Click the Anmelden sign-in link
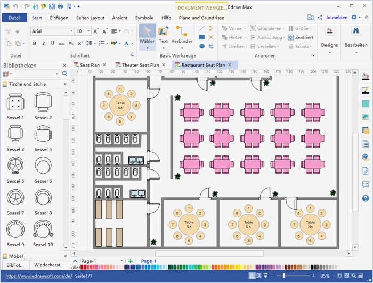The height and width of the screenshot is (283, 373). [x=336, y=18]
